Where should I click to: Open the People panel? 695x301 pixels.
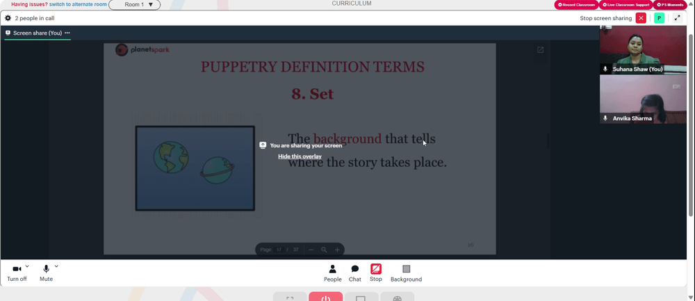coord(332,273)
